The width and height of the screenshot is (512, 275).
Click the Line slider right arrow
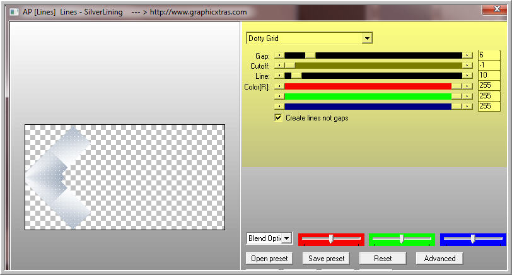coord(468,76)
